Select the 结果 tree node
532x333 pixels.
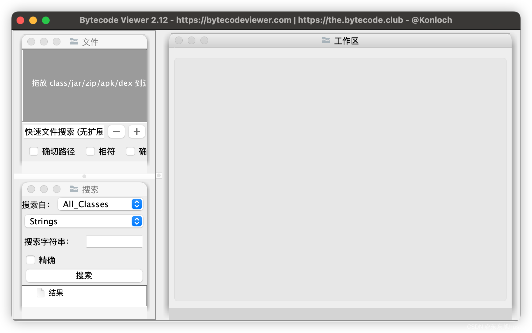pyautogui.click(x=56, y=293)
